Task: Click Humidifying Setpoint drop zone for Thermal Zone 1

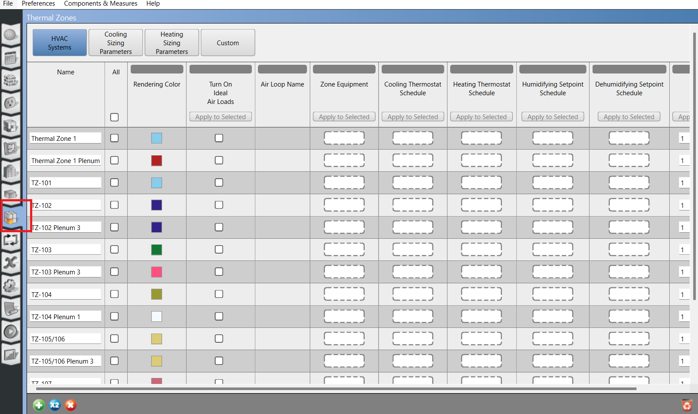Action: (x=553, y=138)
